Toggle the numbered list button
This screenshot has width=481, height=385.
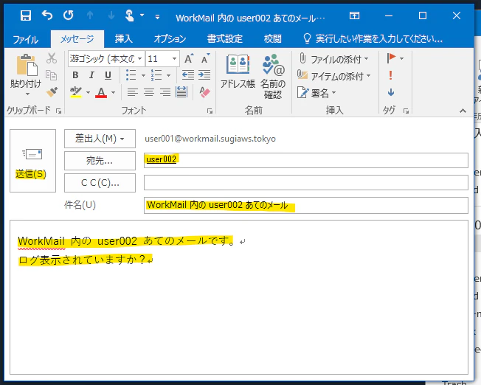click(156, 74)
